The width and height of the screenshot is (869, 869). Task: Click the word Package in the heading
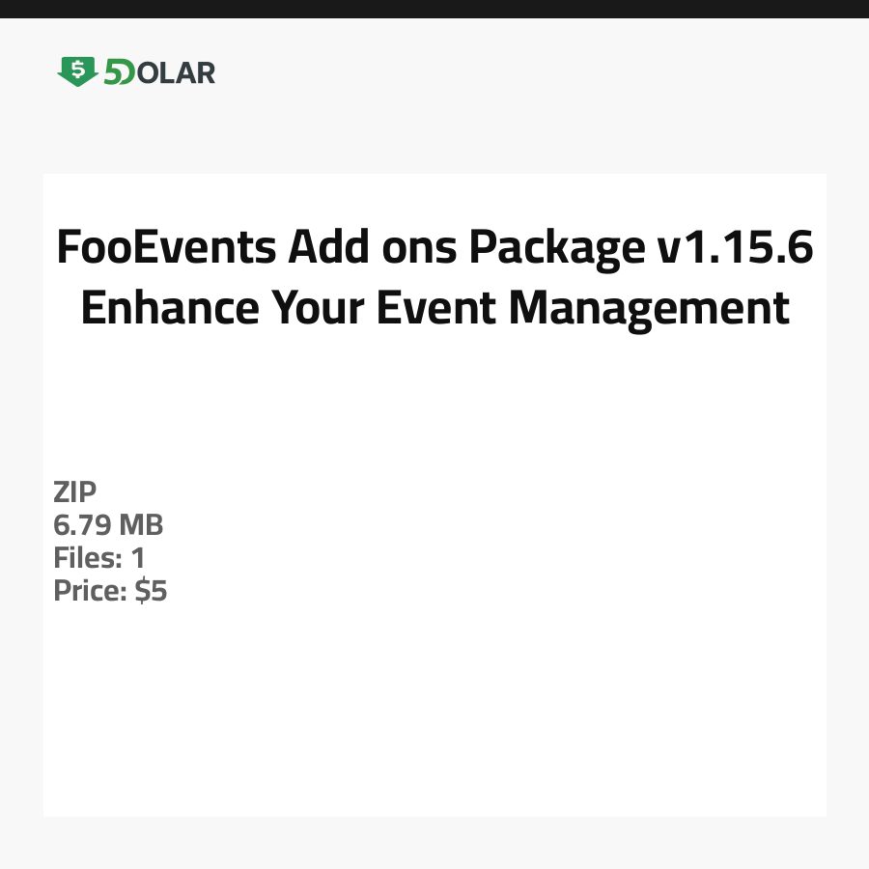pos(556,249)
